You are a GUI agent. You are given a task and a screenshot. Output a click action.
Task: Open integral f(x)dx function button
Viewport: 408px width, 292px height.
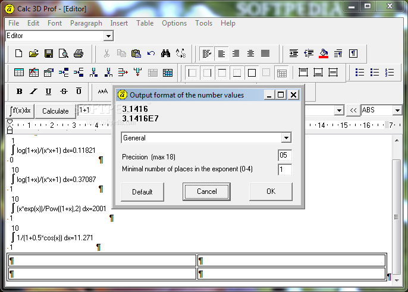(x=20, y=111)
